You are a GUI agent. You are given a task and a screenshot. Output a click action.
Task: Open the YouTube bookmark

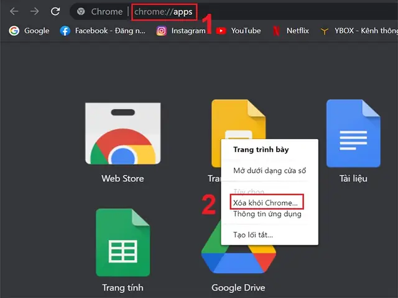238,30
